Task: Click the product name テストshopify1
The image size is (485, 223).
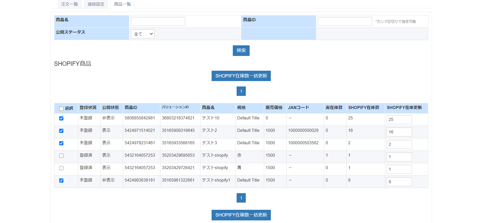Action: tap(216, 180)
